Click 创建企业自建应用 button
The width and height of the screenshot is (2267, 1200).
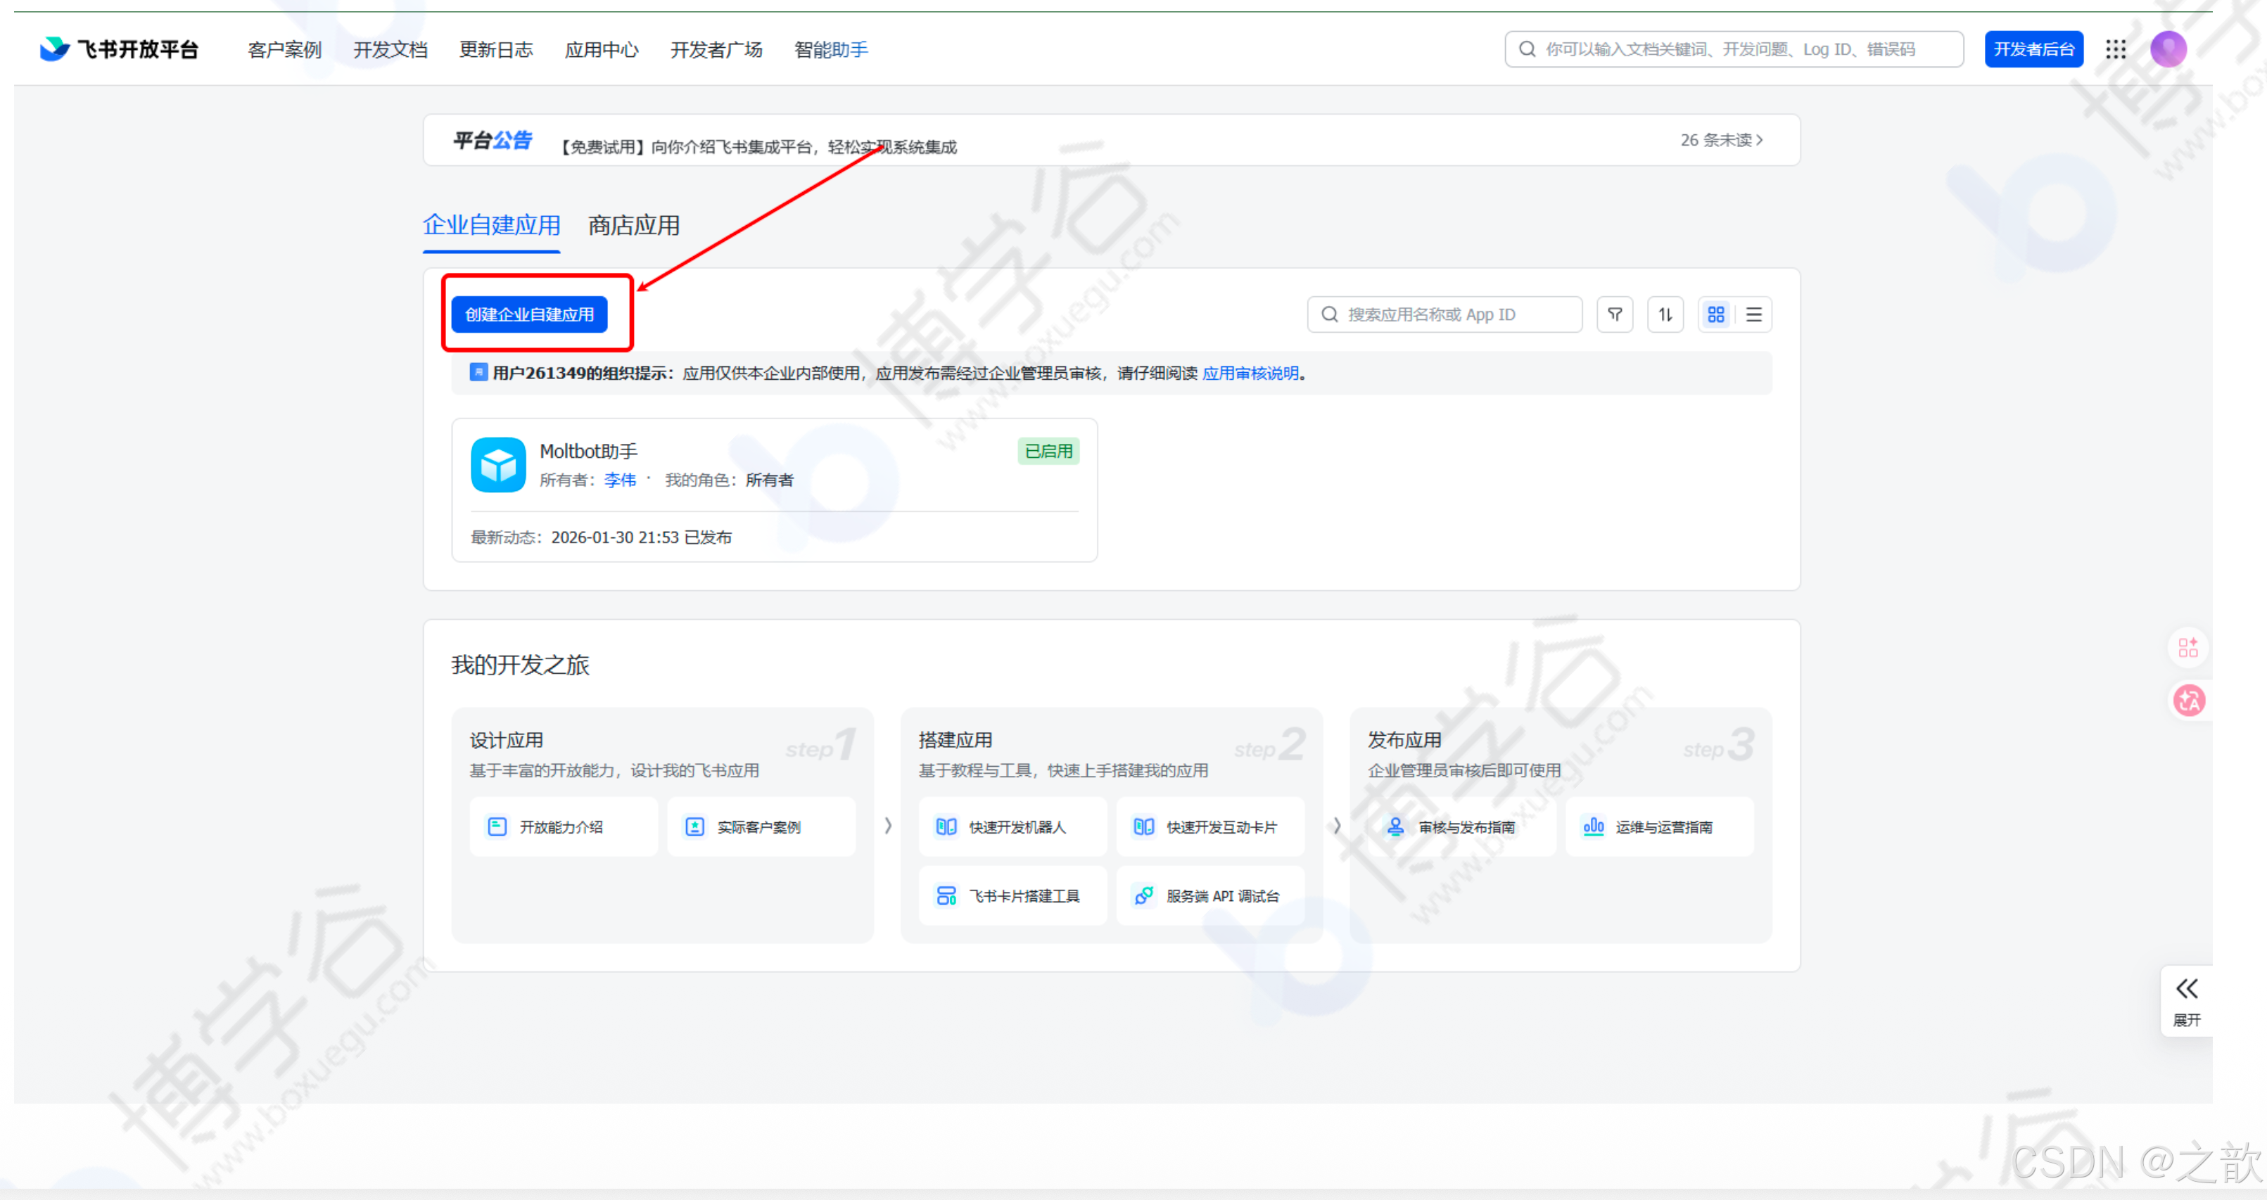click(529, 314)
